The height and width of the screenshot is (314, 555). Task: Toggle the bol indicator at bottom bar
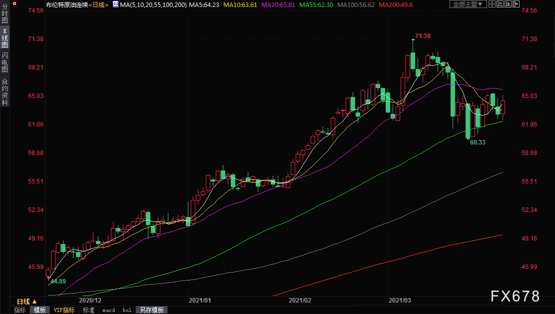click(127, 310)
